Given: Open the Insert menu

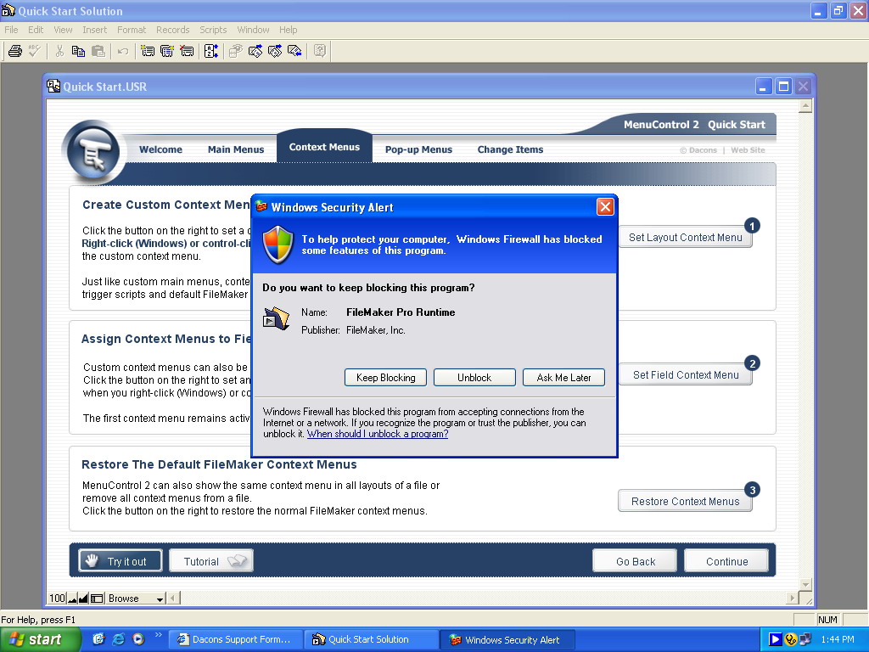Looking at the screenshot, I should click(95, 30).
